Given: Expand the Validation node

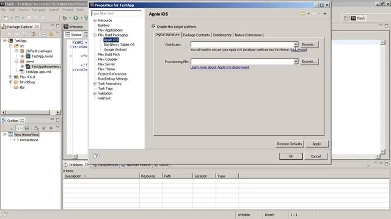Looking at the screenshot, I should coord(95,93).
